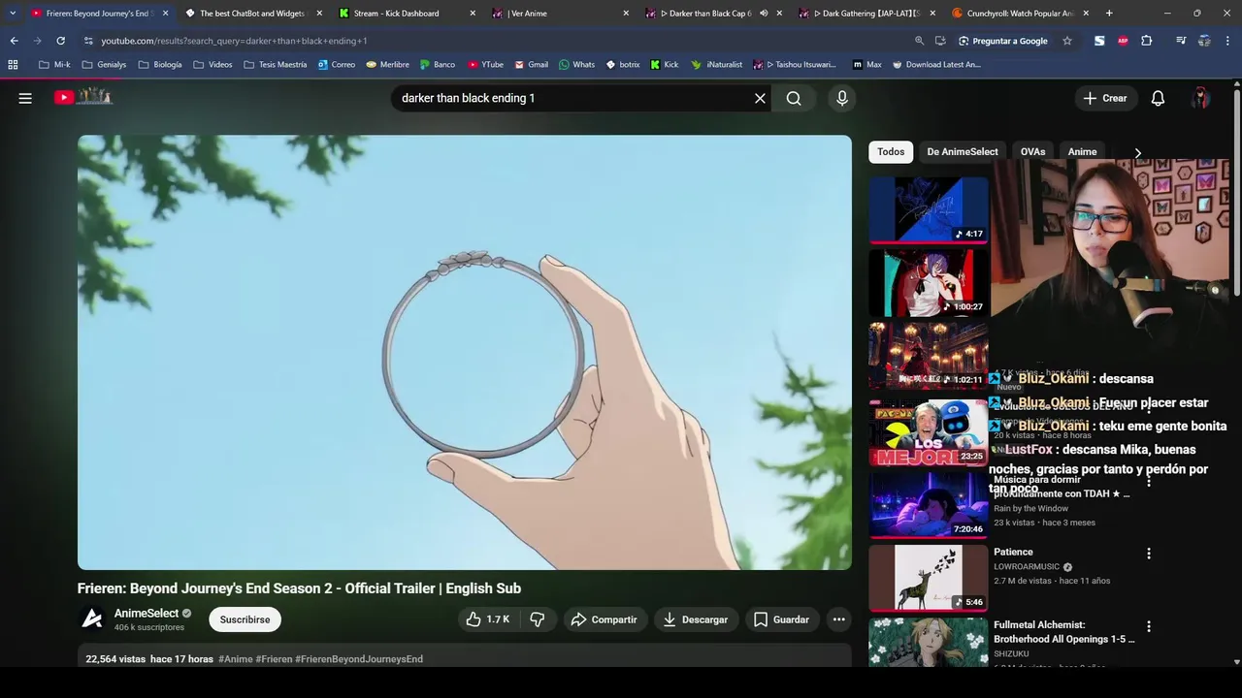Open the Biología bookmark folder
1242x698 pixels.
coord(160,65)
